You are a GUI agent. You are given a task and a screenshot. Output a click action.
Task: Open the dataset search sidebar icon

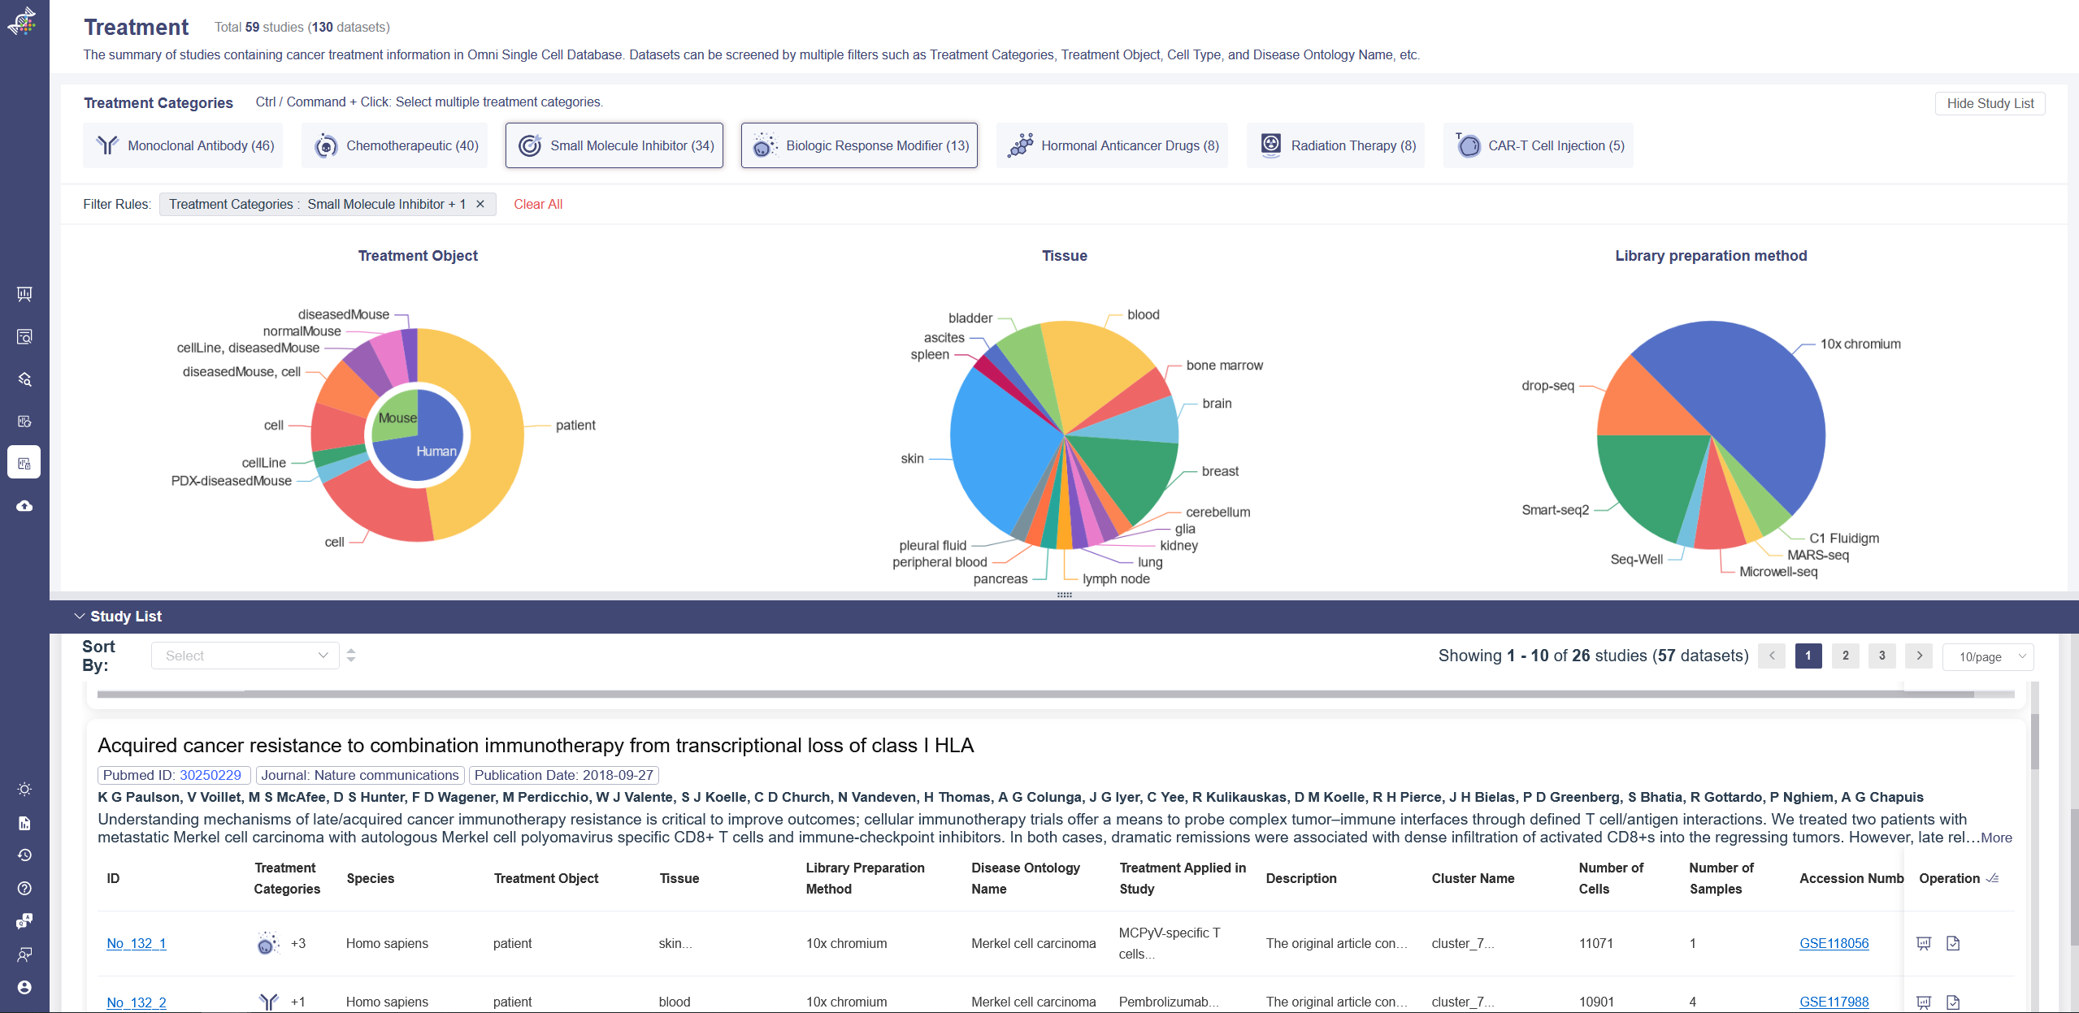24,336
